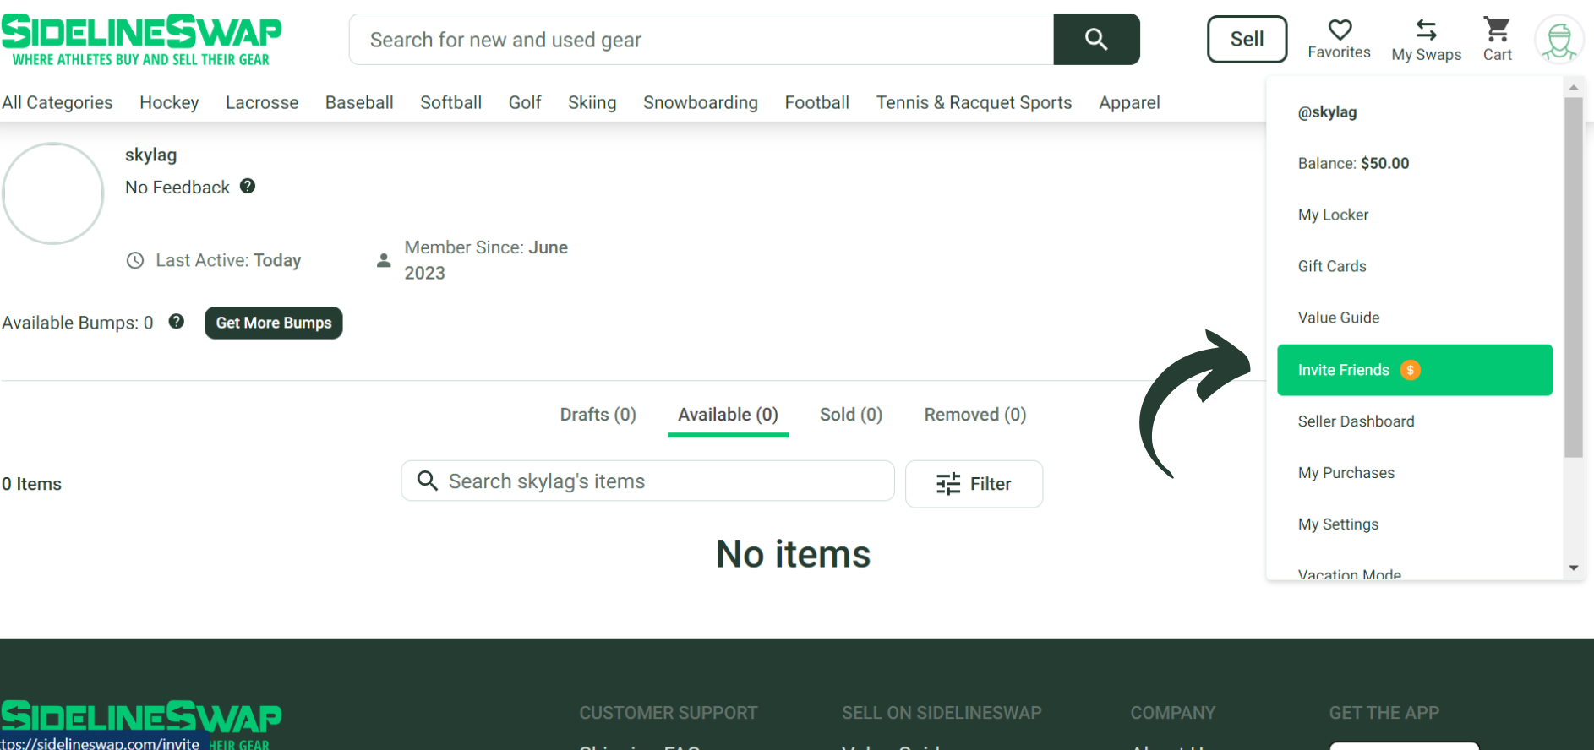Open the Hockey category
1594x750 pixels.
coord(169,102)
